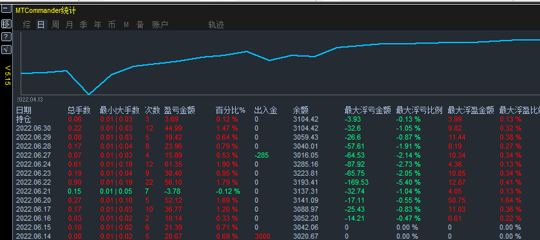Switch to the 轨迹 trajectory tab
540x240 pixels.
pos(216,24)
